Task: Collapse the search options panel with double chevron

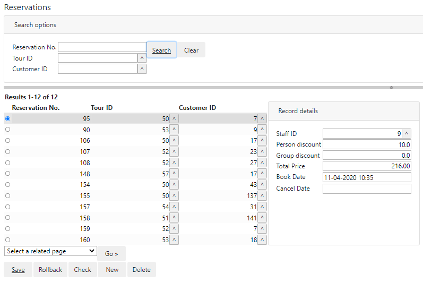Action: point(391,88)
